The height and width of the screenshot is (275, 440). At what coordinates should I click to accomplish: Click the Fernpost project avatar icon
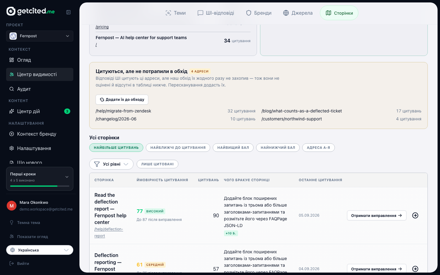13,36
